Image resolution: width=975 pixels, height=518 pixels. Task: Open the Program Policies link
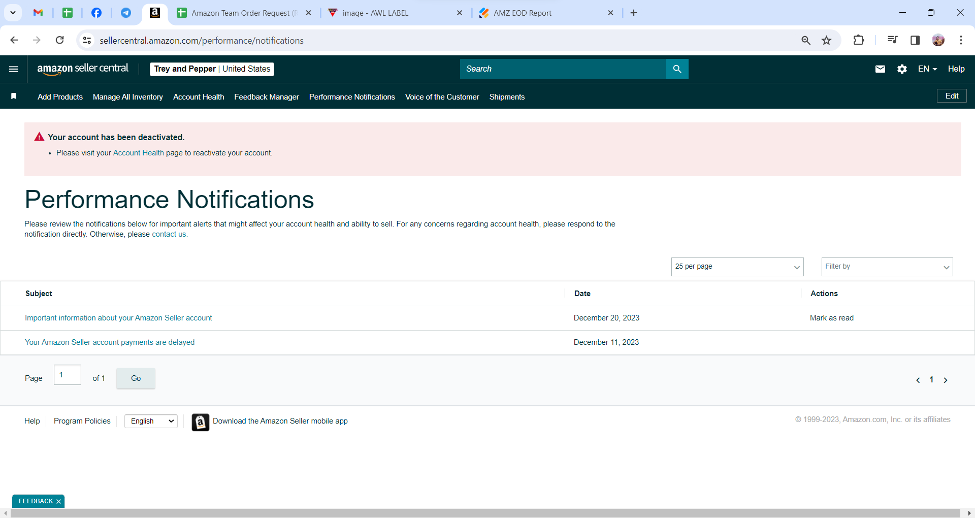[82, 421]
